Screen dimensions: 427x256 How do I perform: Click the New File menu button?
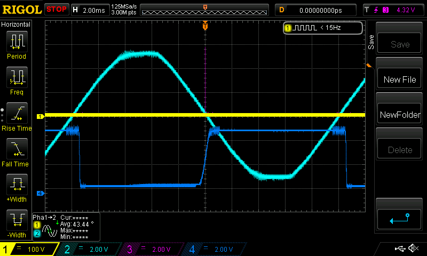[x=400, y=79]
